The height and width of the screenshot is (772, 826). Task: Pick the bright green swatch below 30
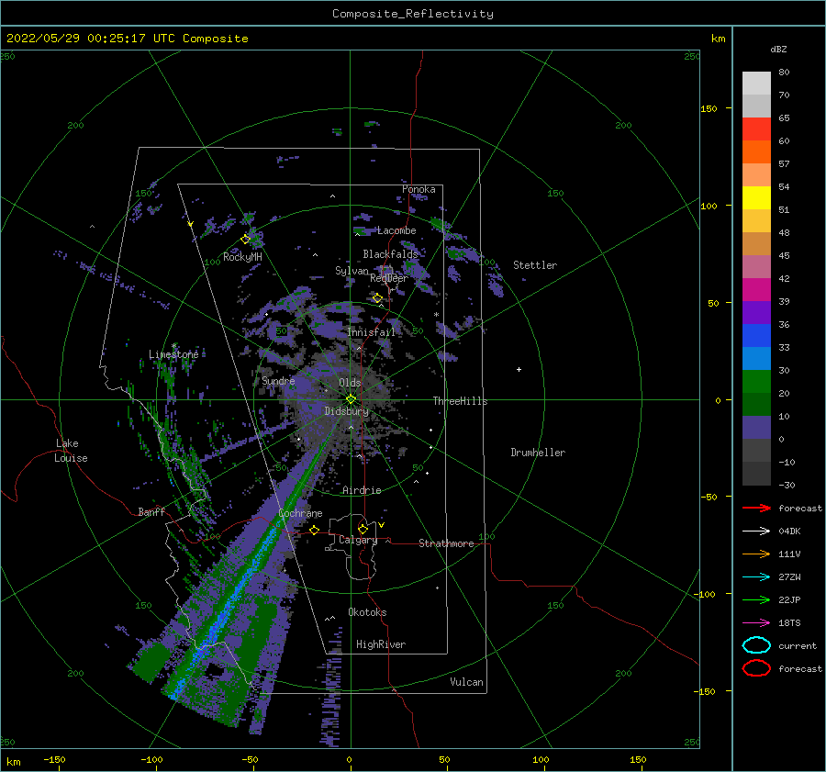(x=756, y=382)
